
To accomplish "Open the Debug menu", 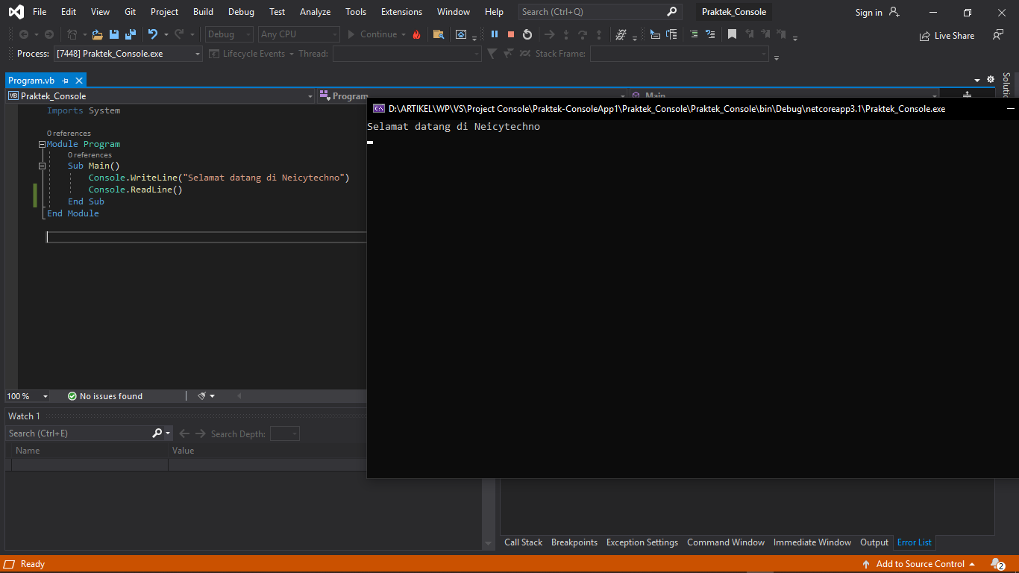I will pyautogui.click(x=241, y=12).
